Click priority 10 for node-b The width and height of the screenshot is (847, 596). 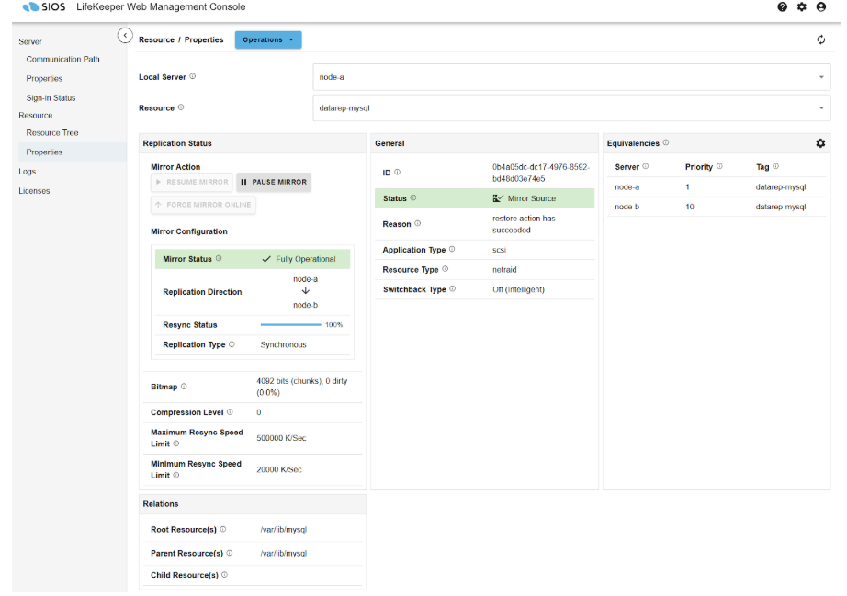tap(690, 207)
